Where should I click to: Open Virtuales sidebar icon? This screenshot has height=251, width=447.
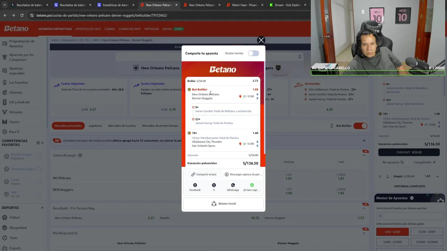pos(5,112)
